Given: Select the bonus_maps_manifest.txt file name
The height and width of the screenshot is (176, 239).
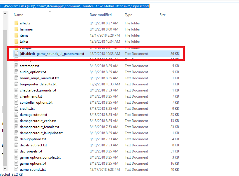Looking at the screenshot, I should tap(39, 78).
